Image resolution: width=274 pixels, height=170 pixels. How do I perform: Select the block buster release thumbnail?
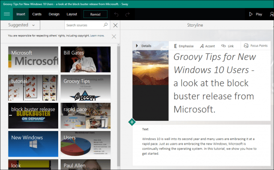point(33,116)
